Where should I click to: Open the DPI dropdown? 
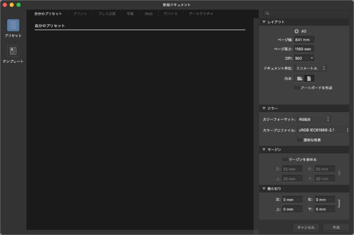[304, 58]
